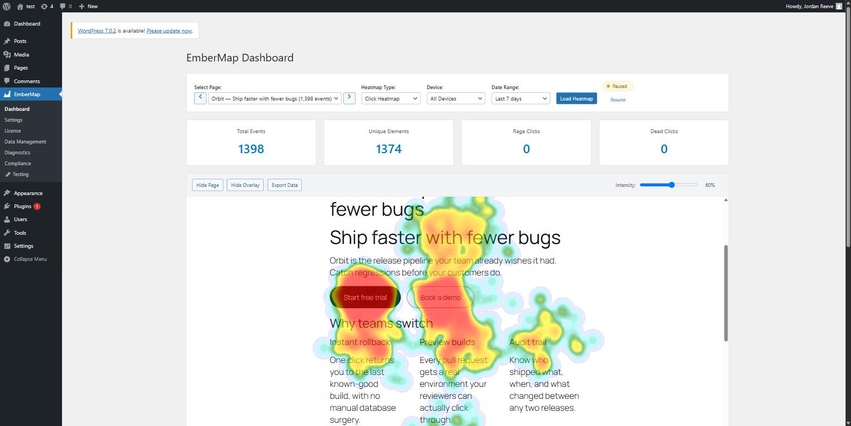The image size is (851, 426).
Task: Click Start free trial in the preview
Action: [365, 297]
